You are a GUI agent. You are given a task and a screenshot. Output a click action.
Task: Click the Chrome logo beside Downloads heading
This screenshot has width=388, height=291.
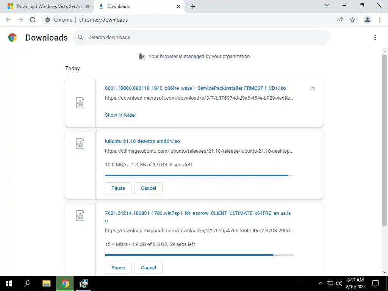click(13, 38)
